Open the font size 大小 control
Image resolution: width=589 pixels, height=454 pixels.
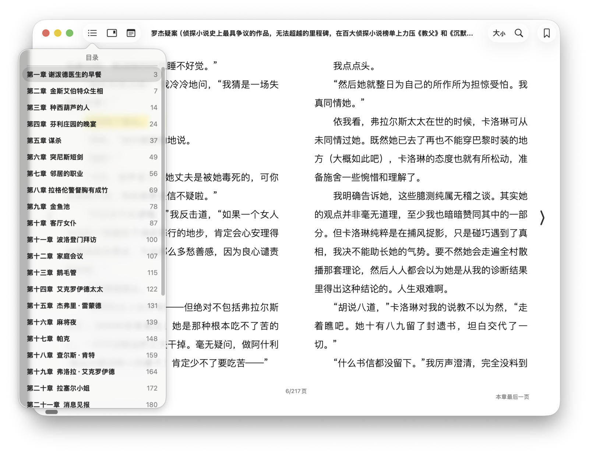(499, 33)
